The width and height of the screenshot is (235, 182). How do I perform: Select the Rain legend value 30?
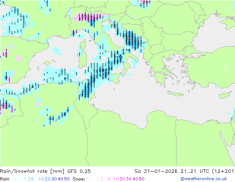54,179
